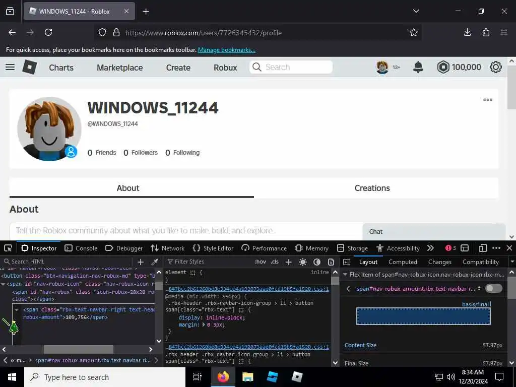
Task: Click the Roblox home logo
Action: pyautogui.click(x=29, y=67)
